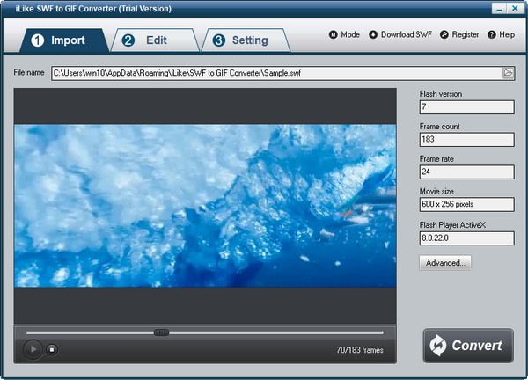Click the Movie size field
The height and width of the screenshot is (380, 528).
tap(466, 204)
